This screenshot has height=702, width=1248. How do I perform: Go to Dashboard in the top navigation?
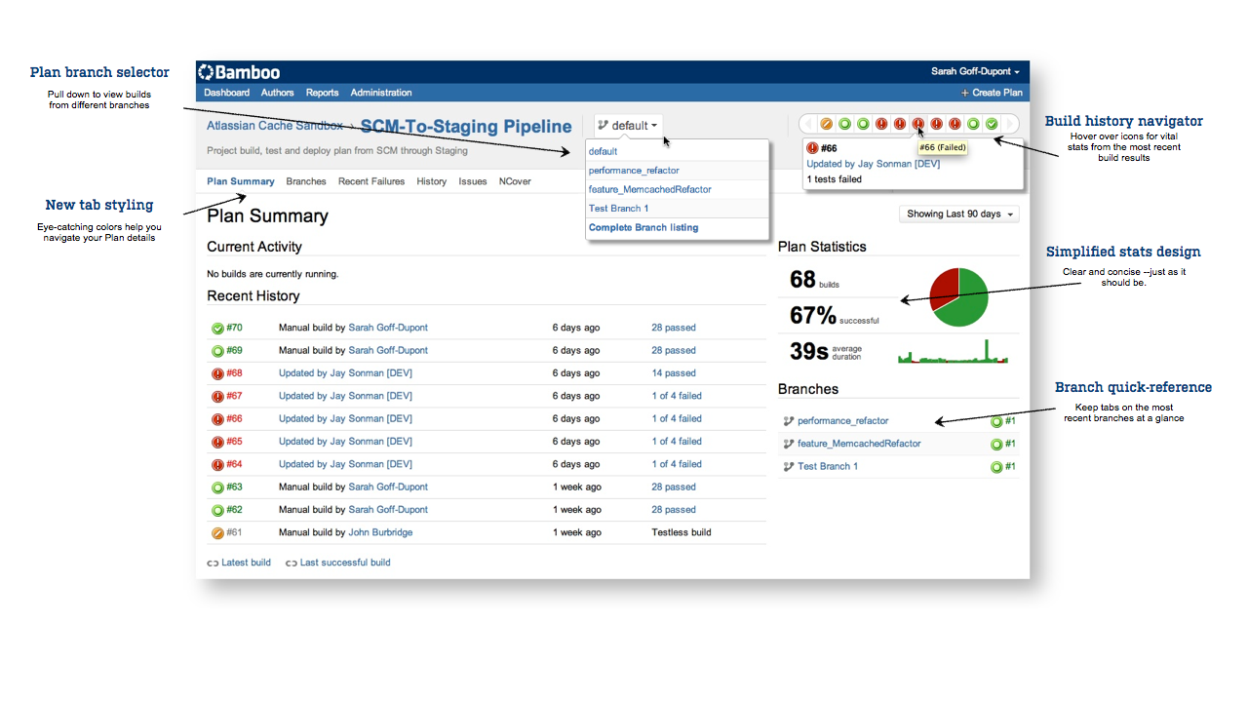pyautogui.click(x=226, y=93)
